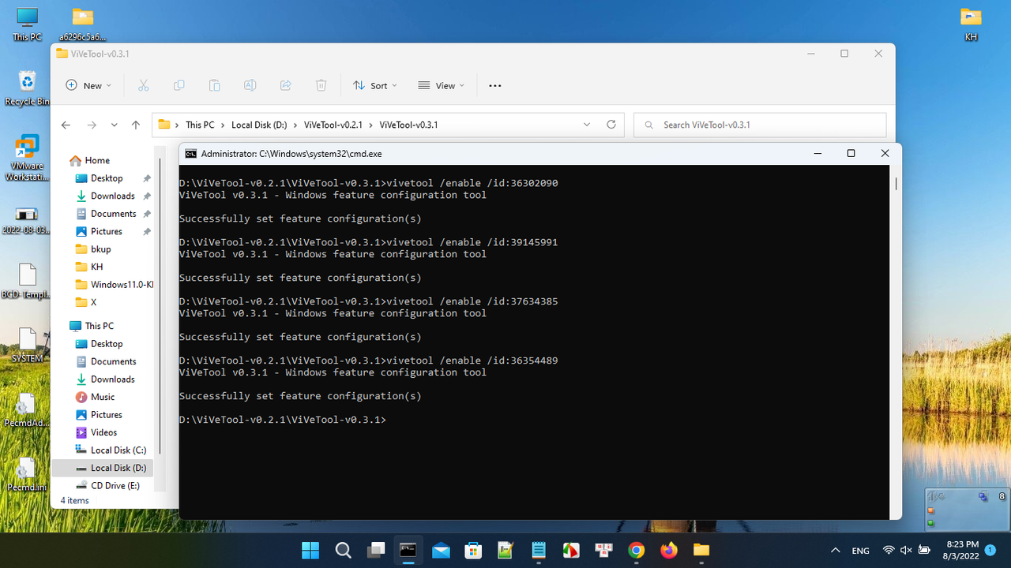This screenshot has width=1011, height=568.
Task: Click ViVeTool-v0.2.1 breadcrumb segment
Action: click(x=333, y=125)
